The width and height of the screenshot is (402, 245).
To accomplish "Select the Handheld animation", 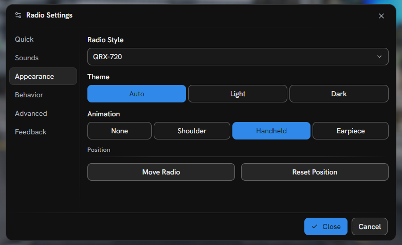I will point(271,131).
